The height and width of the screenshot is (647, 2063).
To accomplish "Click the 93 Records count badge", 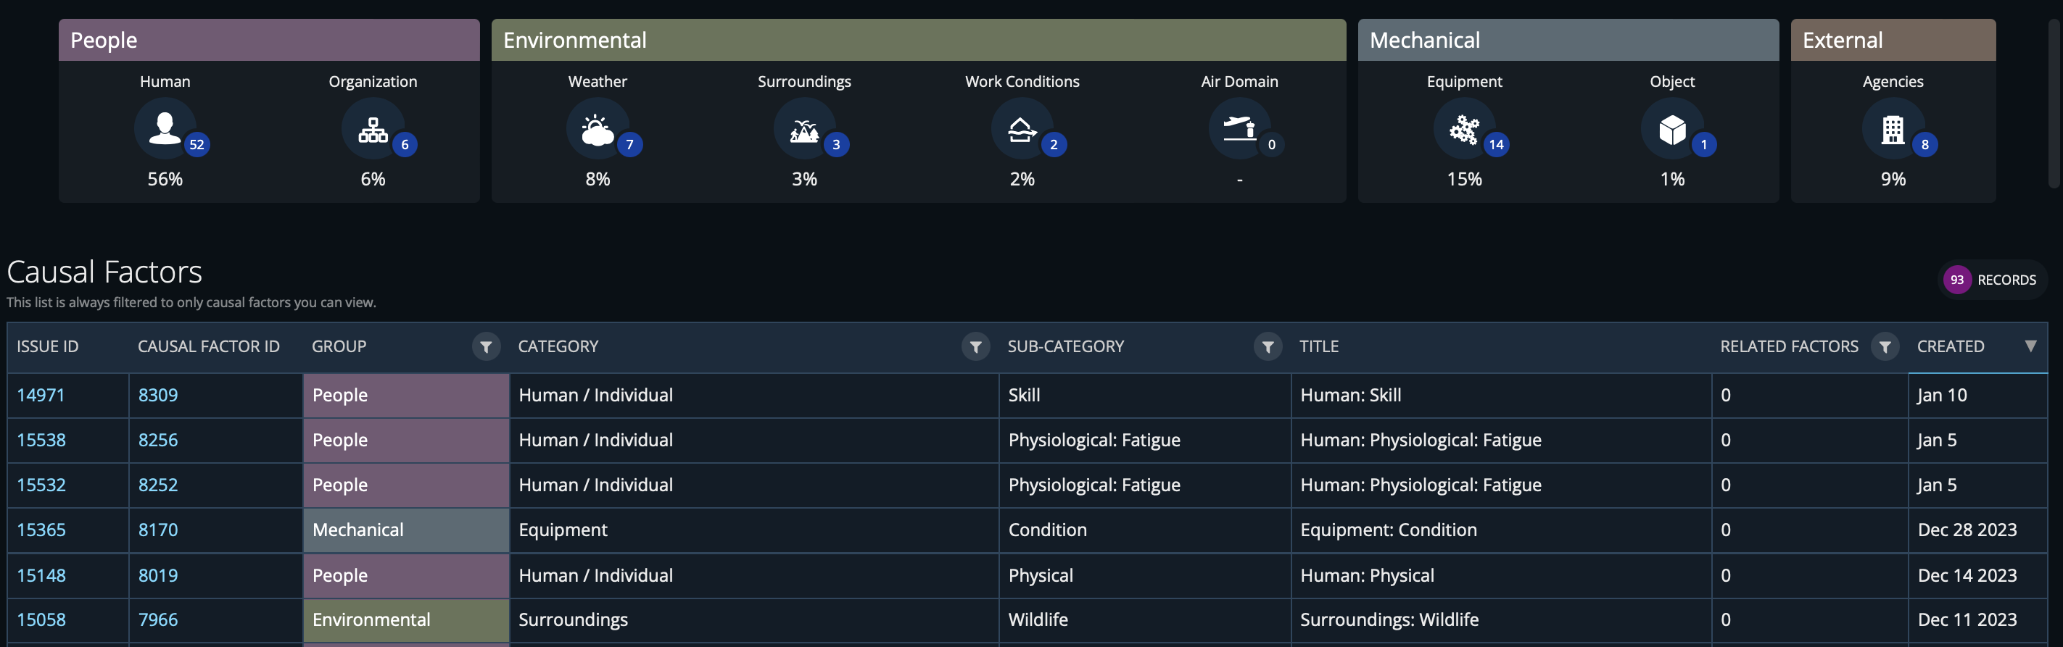I will (x=1992, y=280).
